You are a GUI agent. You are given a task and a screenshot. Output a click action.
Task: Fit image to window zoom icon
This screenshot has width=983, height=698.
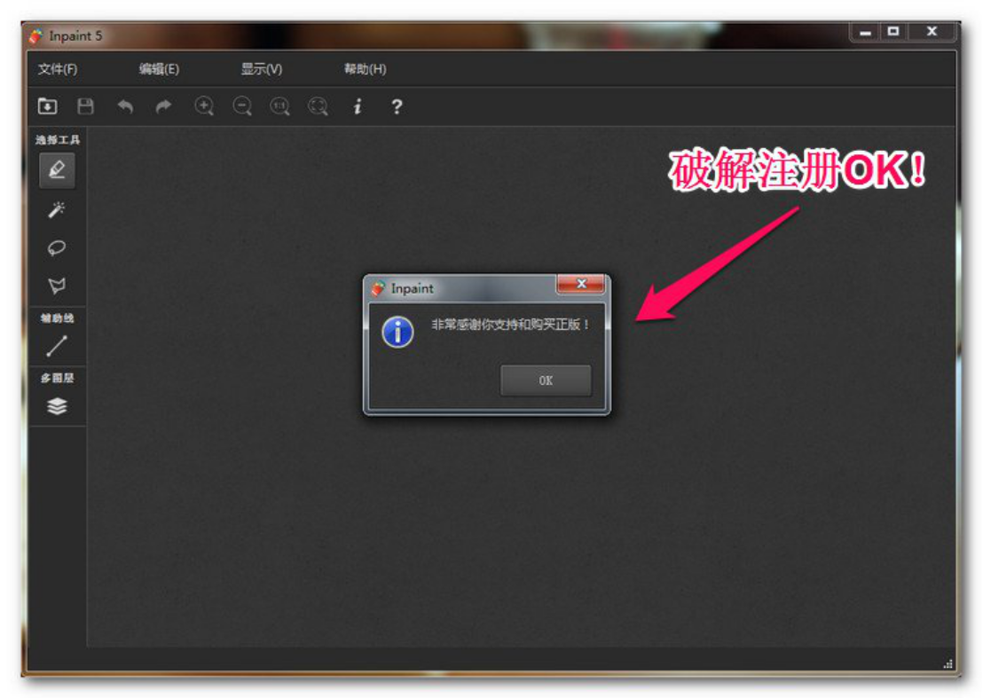click(x=318, y=106)
